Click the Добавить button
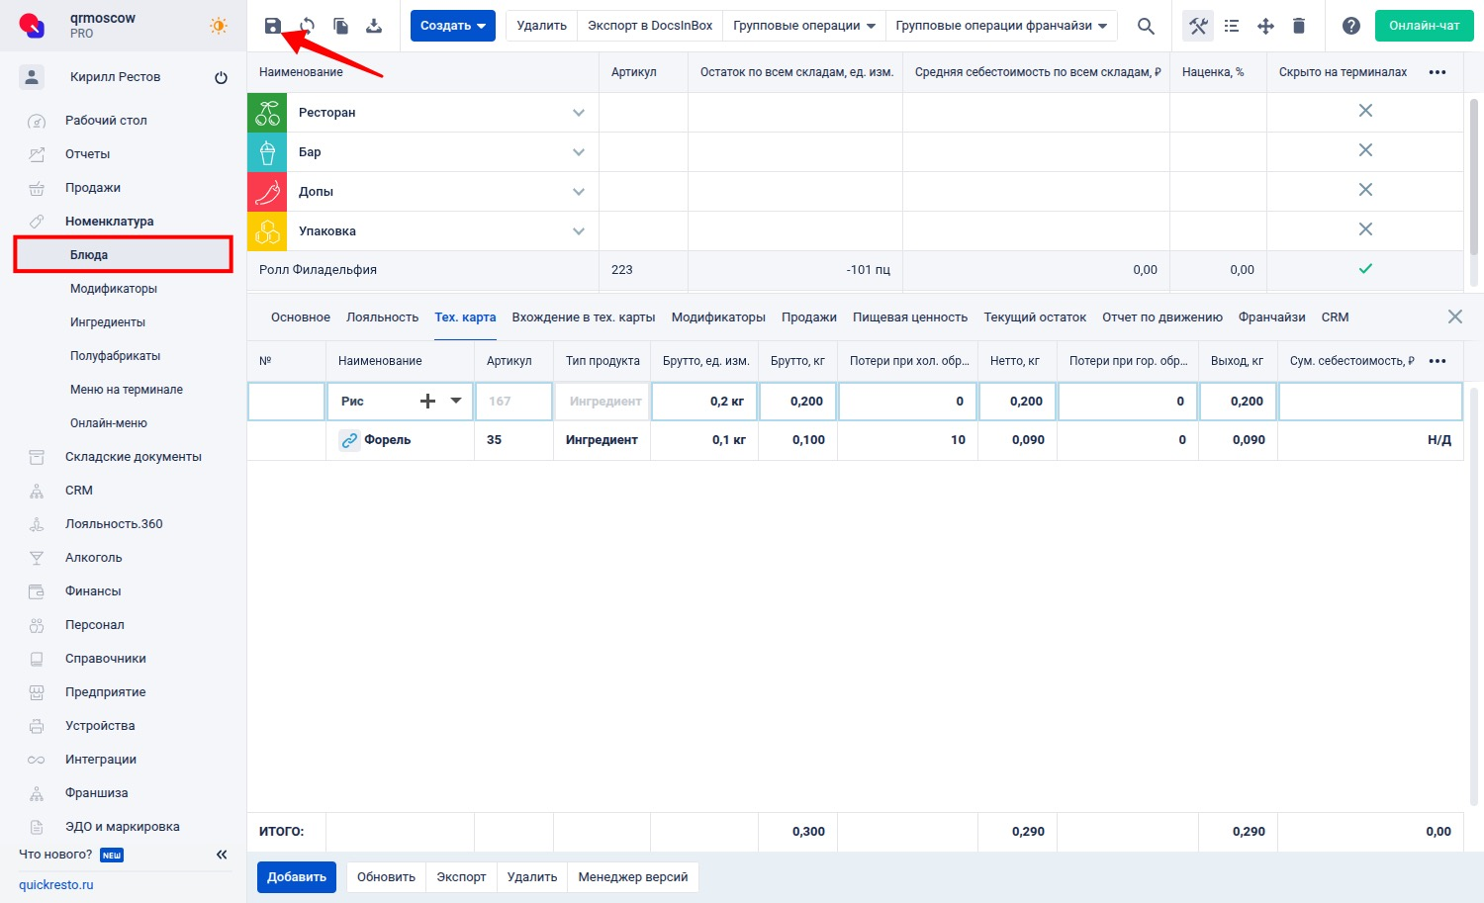The image size is (1484, 903). coord(297,877)
